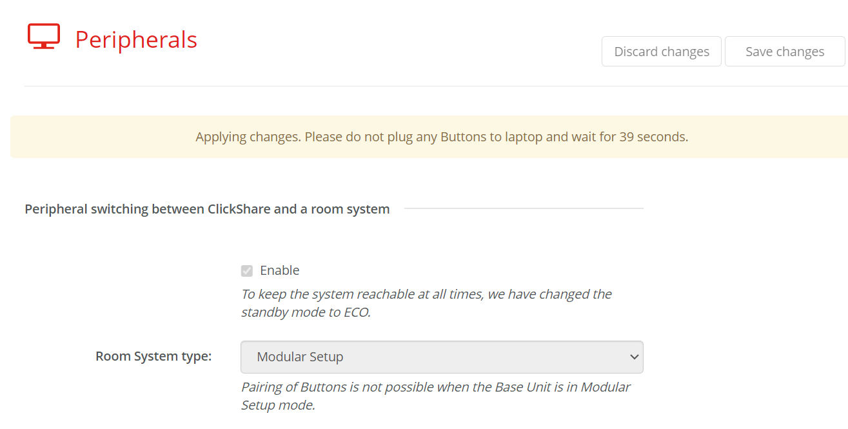Click the Peripheral switching section heading
848x429 pixels.
pos(207,209)
